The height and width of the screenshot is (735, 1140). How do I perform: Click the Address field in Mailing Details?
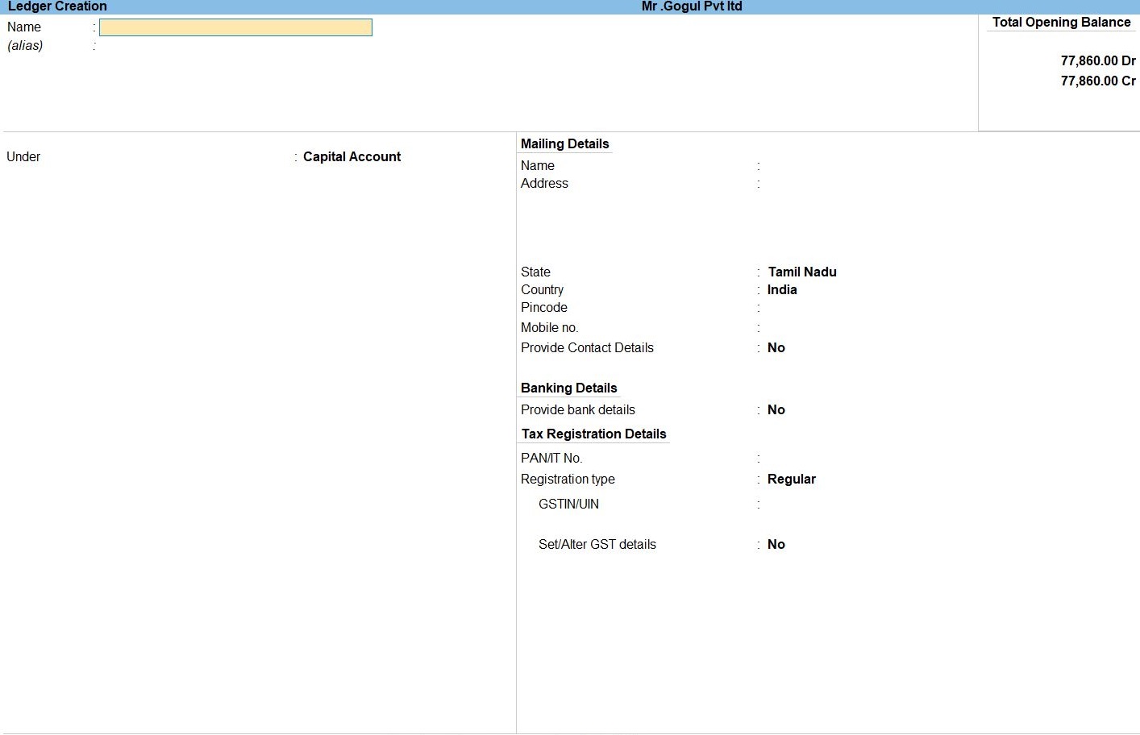(847, 184)
